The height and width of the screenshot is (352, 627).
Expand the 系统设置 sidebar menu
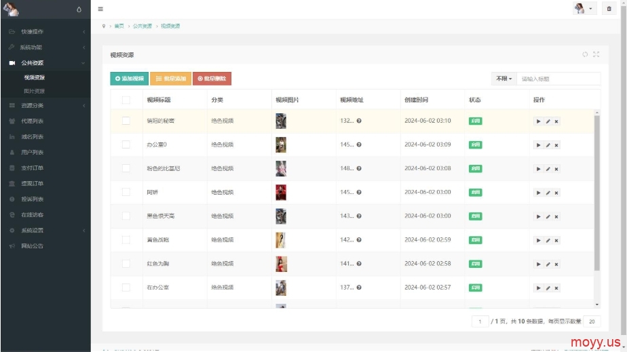pos(45,231)
